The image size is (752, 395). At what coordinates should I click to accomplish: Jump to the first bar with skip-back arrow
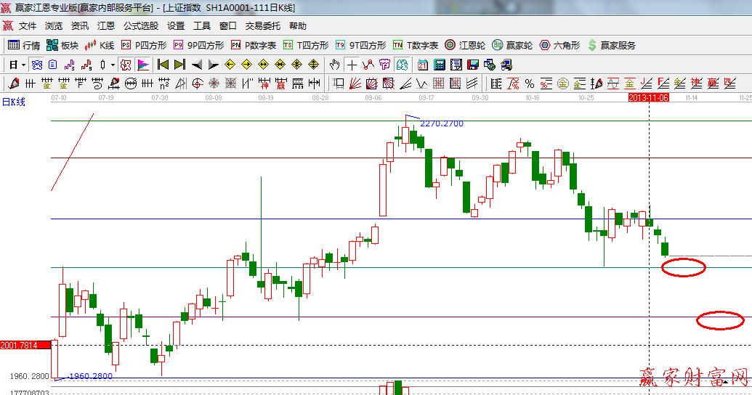(x=163, y=65)
